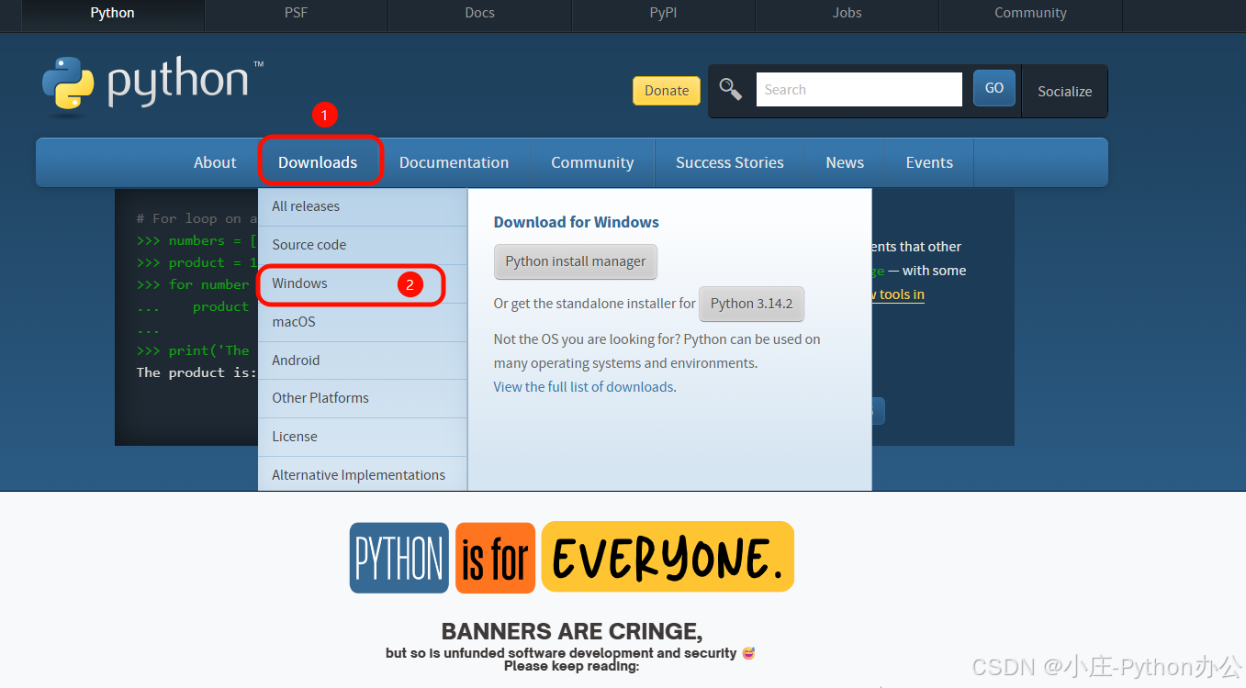1246x688 pixels.
Task: Select macOS in Downloads dropdown
Action: coord(363,322)
